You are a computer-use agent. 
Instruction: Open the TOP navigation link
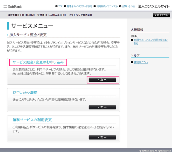tap(60, 6)
